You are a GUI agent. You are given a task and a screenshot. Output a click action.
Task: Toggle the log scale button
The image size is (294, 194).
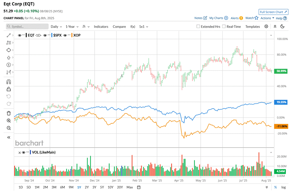[x=284, y=187]
